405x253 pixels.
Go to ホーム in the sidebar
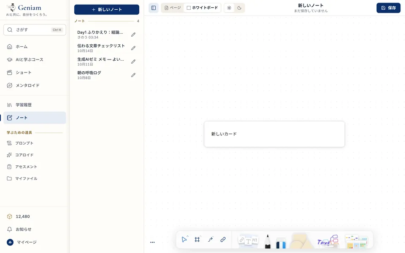coord(35,46)
